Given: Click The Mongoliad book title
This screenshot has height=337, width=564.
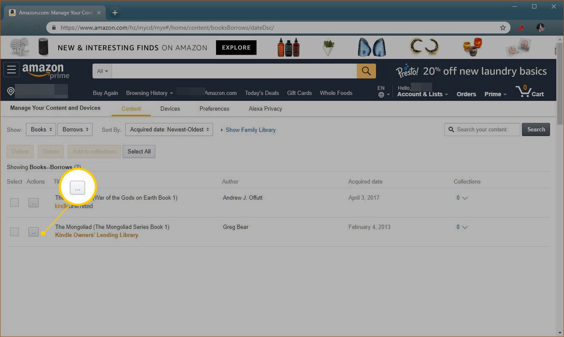Looking at the screenshot, I should 112,227.
